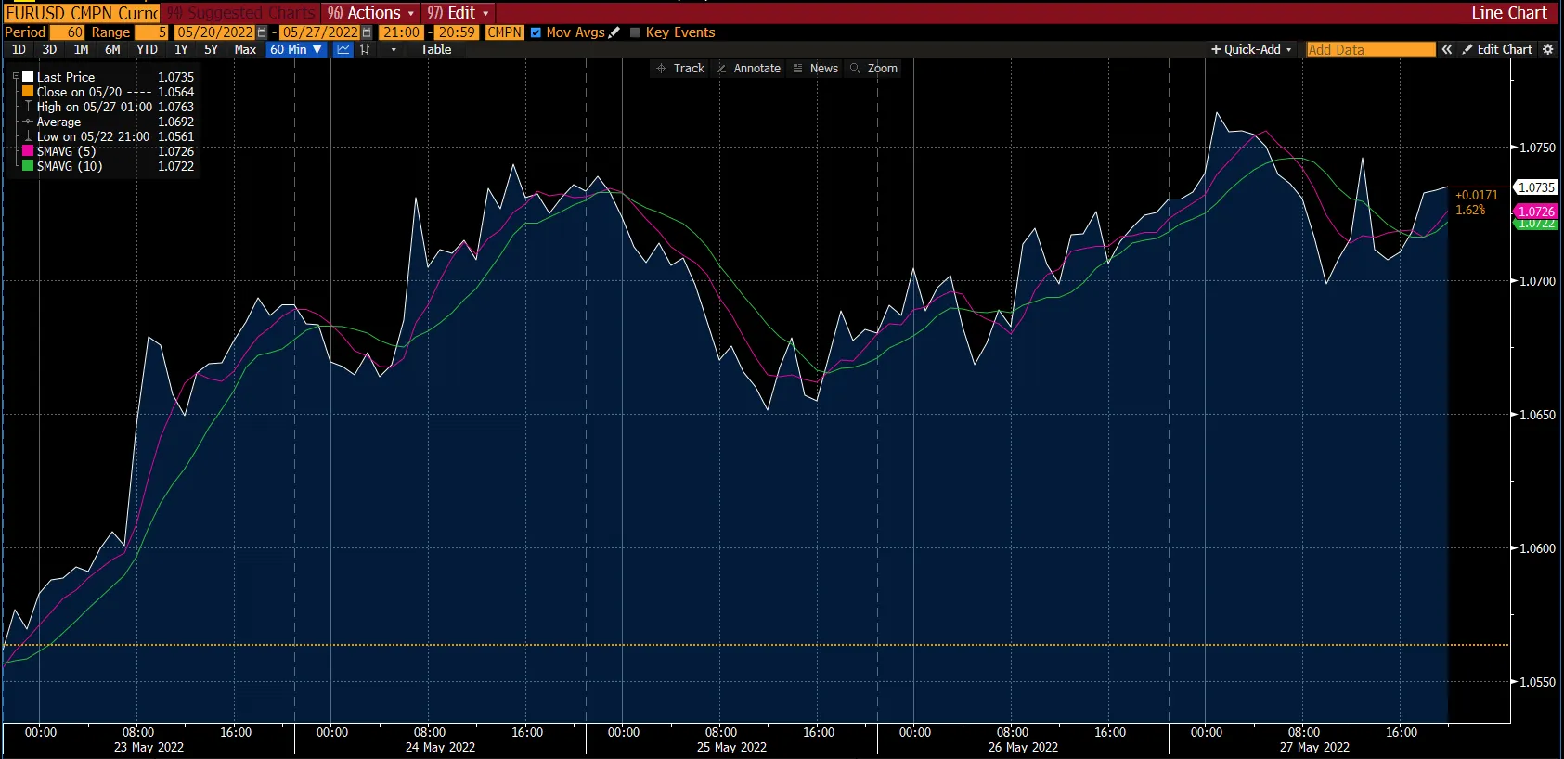1564x759 pixels.
Task: Click the +0.0171 change label
Action: (1477, 195)
